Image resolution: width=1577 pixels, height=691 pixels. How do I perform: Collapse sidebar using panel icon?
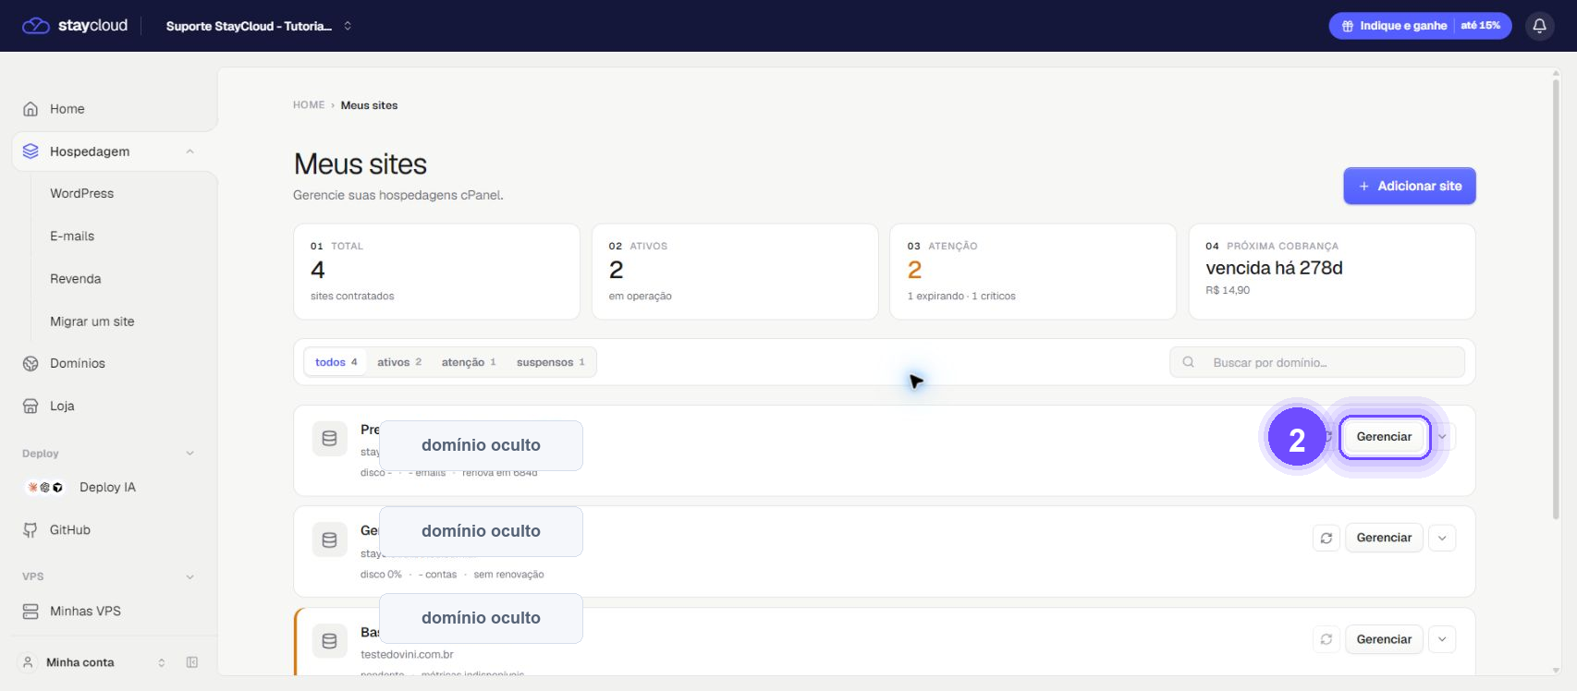click(192, 662)
